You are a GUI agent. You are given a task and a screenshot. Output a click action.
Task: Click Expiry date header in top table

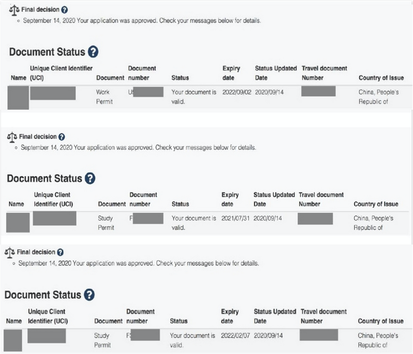pos(231,73)
